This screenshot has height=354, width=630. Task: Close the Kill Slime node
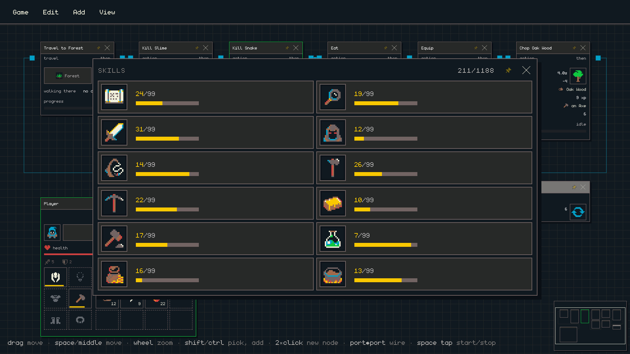[206, 48]
